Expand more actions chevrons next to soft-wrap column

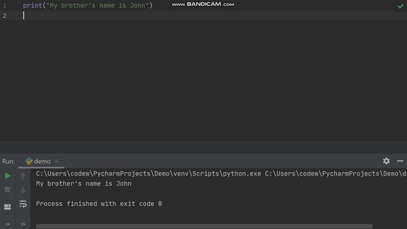click(23, 224)
